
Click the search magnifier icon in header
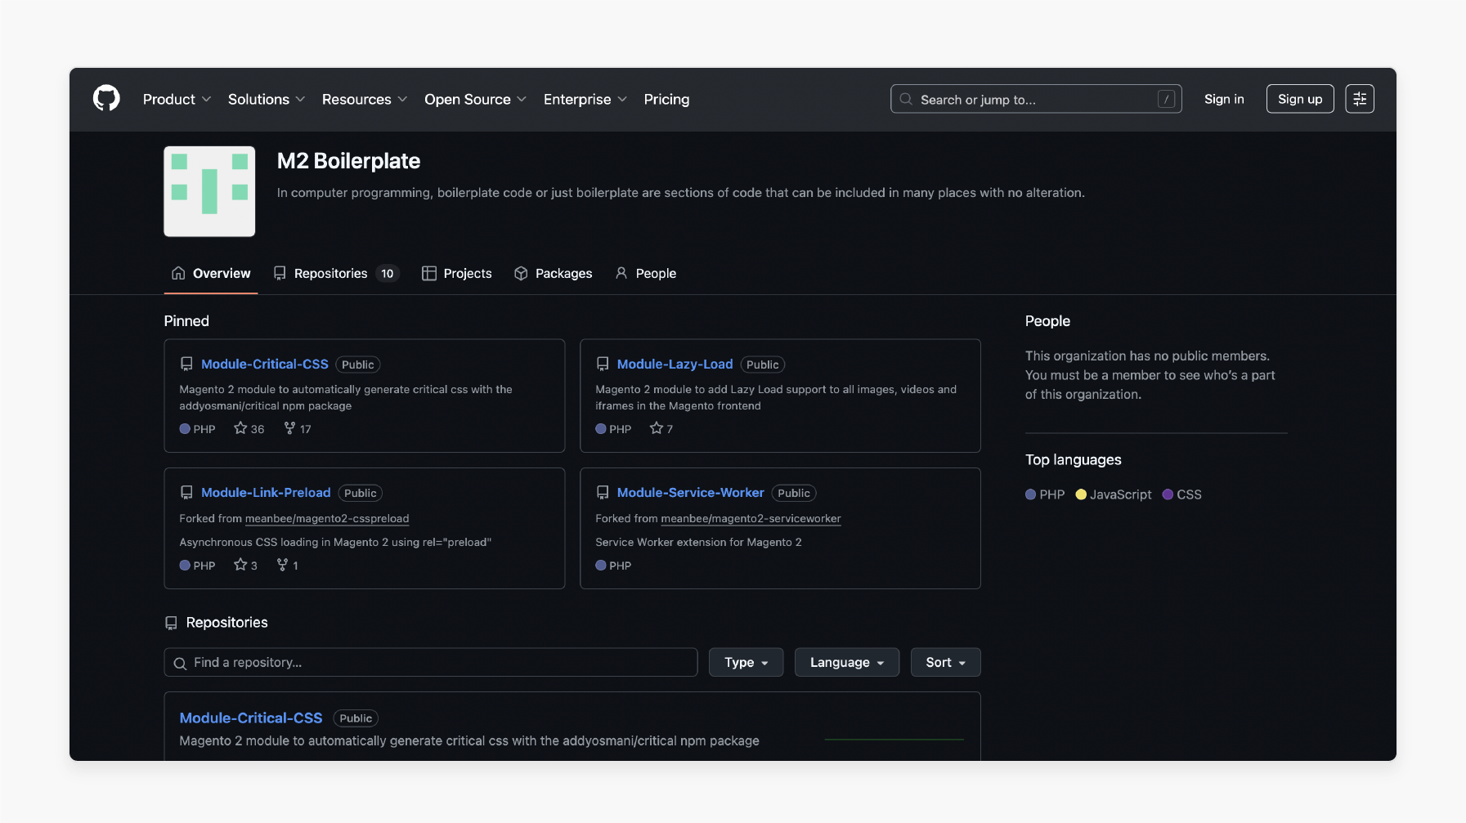point(906,99)
